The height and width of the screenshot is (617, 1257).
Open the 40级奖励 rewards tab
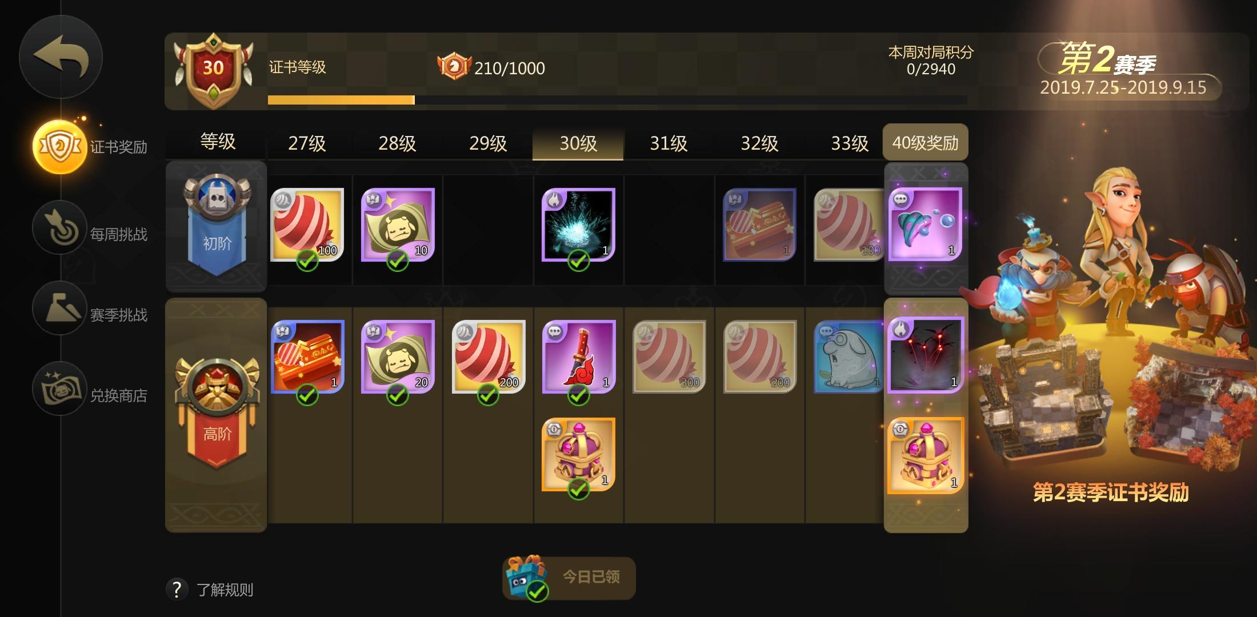[x=926, y=142]
